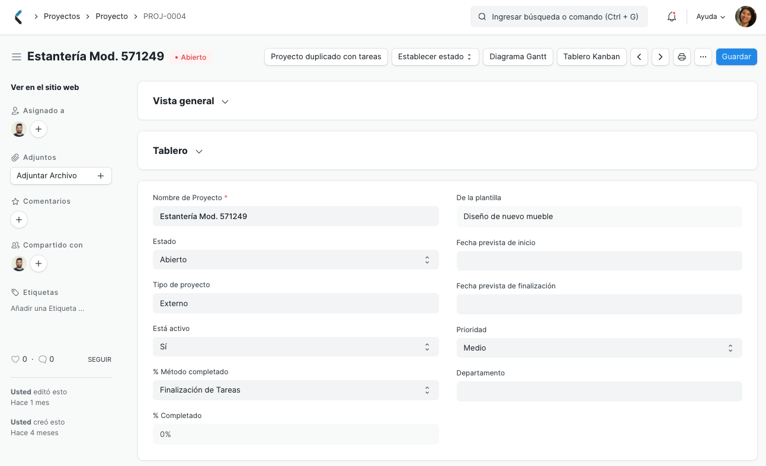Click the Departamento field
766x466 pixels.
599,391
